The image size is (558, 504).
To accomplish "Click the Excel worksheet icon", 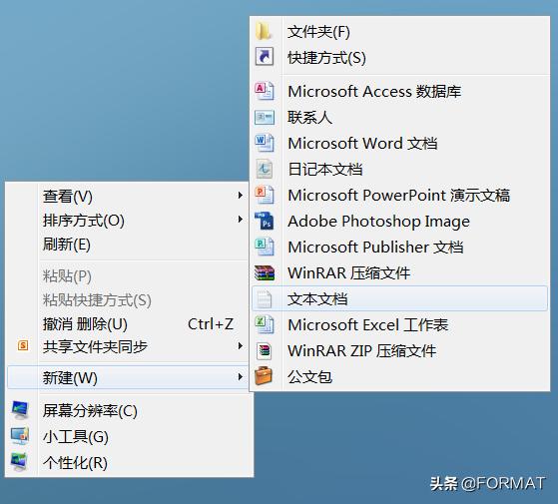I will pyautogui.click(x=265, y=324).
